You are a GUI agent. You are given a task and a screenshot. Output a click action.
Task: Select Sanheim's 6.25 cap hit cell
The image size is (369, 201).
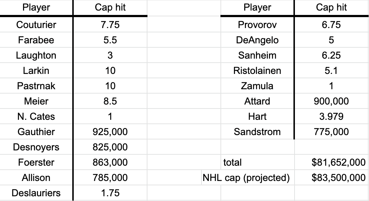click(x=331, y=55)
